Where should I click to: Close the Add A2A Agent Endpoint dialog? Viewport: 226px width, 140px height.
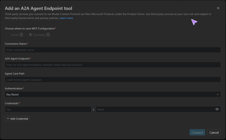point(218,8)
